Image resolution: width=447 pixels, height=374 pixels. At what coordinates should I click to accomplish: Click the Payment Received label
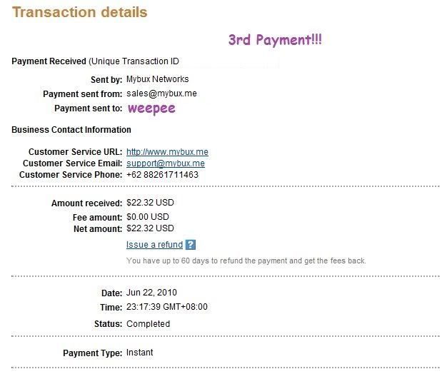tap(49, 61)
